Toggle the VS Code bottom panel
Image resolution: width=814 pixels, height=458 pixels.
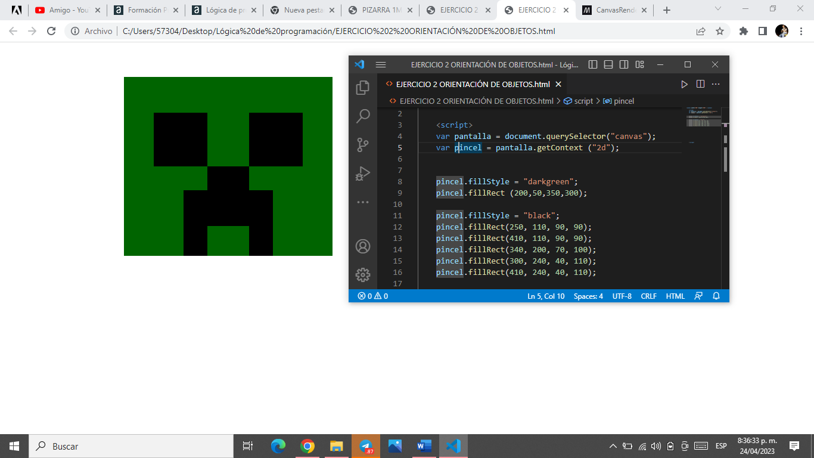pyautogui.click(x=608, y=64)
